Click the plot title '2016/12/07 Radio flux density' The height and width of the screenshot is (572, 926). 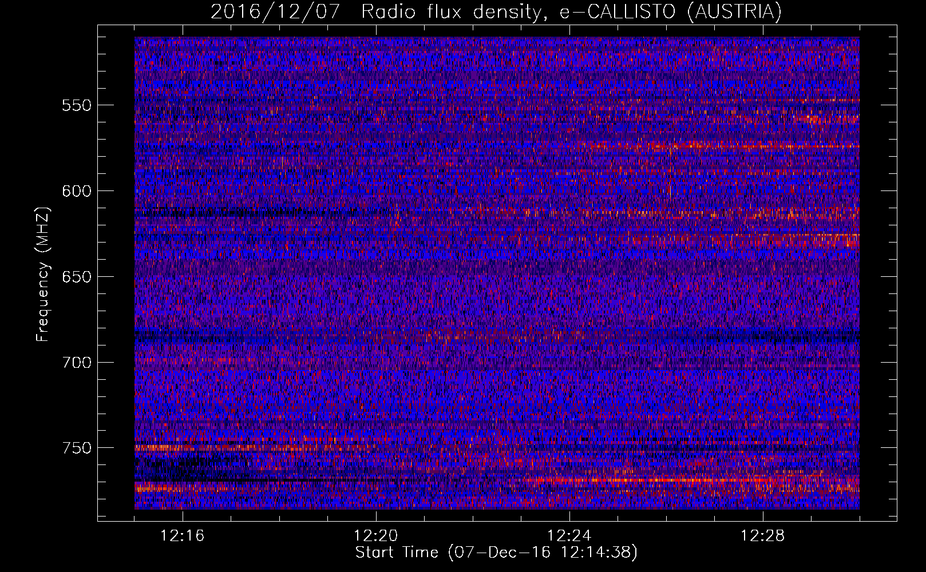[x=496, y=12]
